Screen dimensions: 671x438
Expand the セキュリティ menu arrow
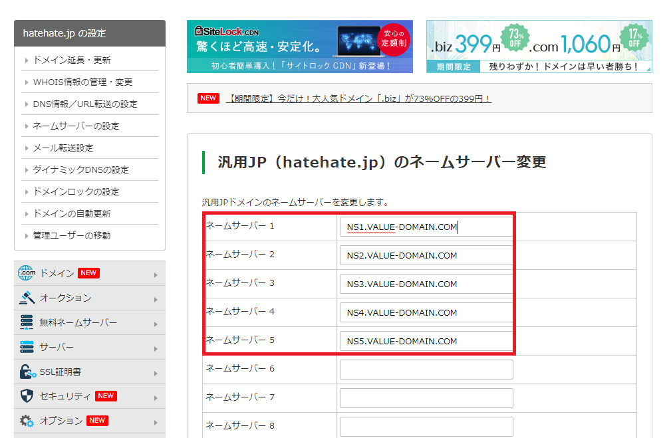[x=156, y=398]
